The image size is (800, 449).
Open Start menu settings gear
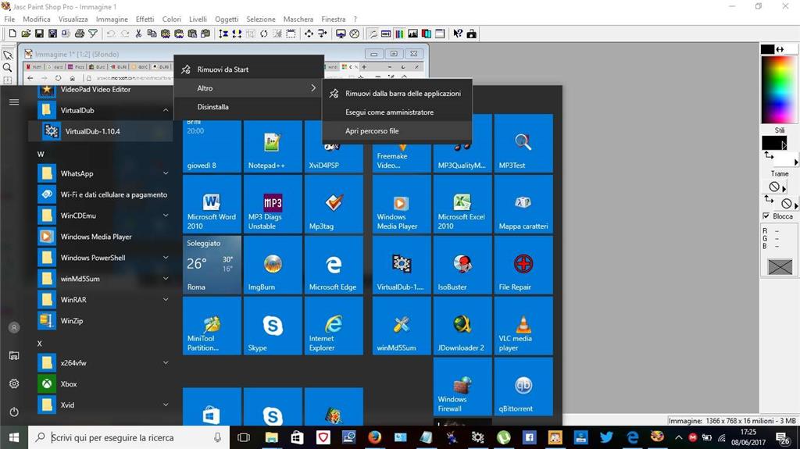[x=14, y=383]
